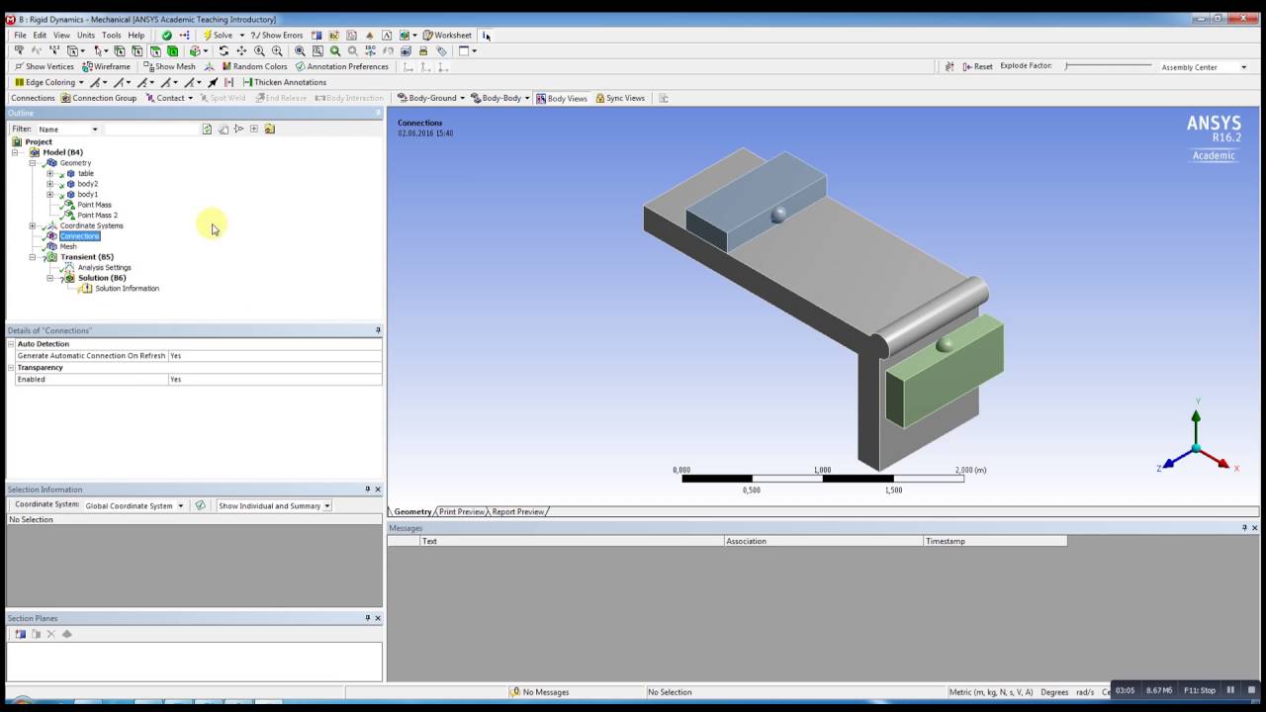Toggle Show Mesh
This screenshot has width=1266, height=712.
[169, 67]
